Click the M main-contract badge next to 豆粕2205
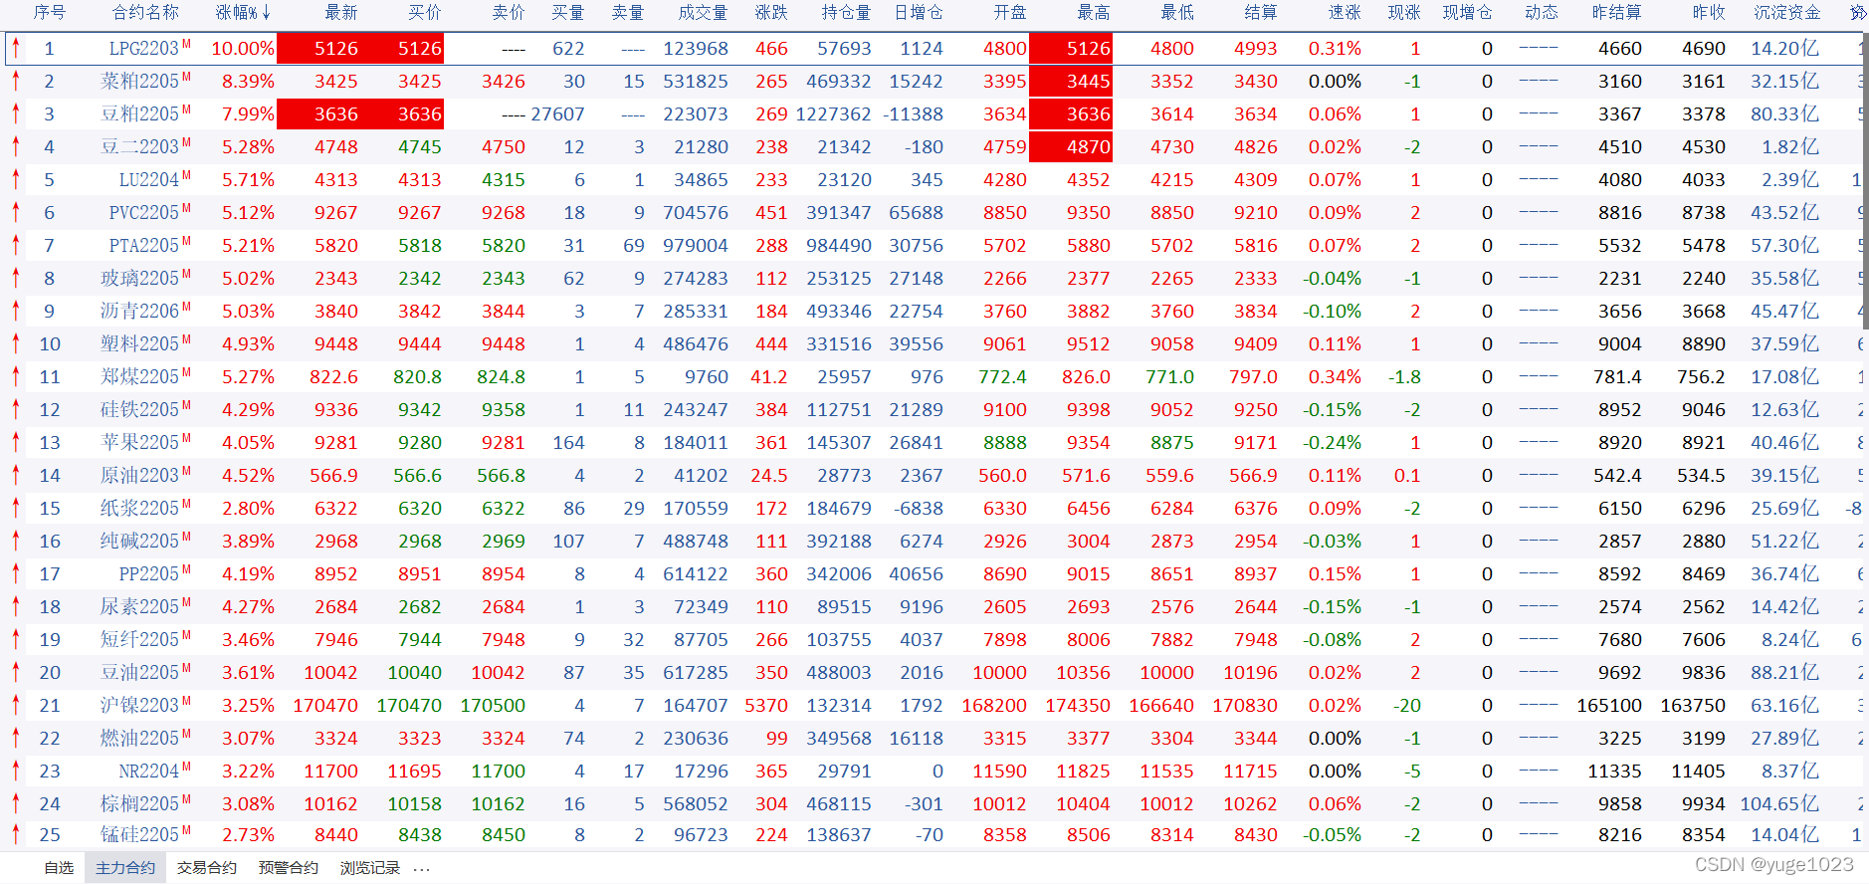The image size is (1869, 884). [x=187, y=110]
